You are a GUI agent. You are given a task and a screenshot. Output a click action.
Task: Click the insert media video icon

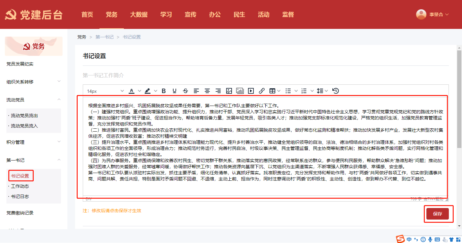pos(251,91)
